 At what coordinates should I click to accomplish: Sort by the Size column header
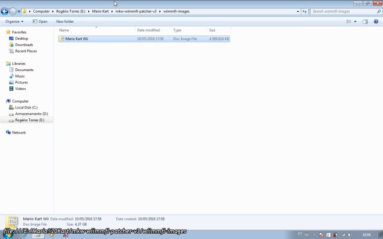point(212,30)
